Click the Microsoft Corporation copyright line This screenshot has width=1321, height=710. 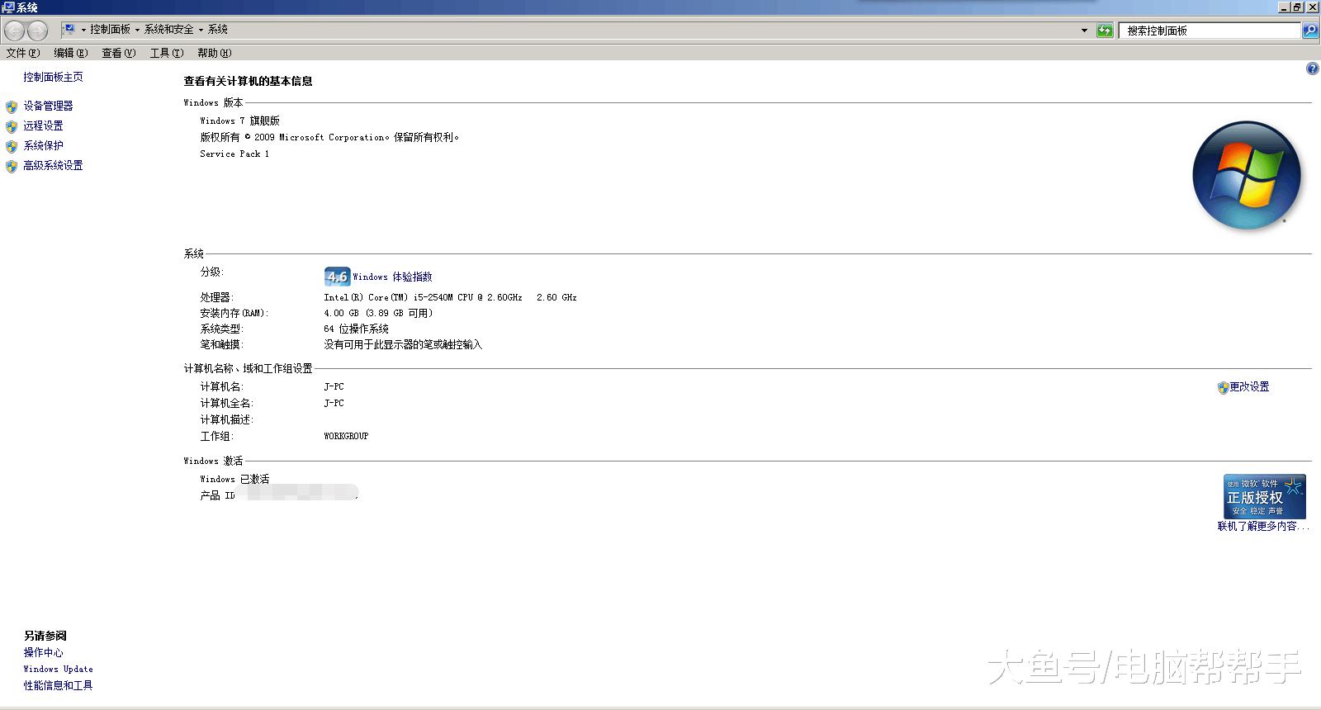pos(329,137)
